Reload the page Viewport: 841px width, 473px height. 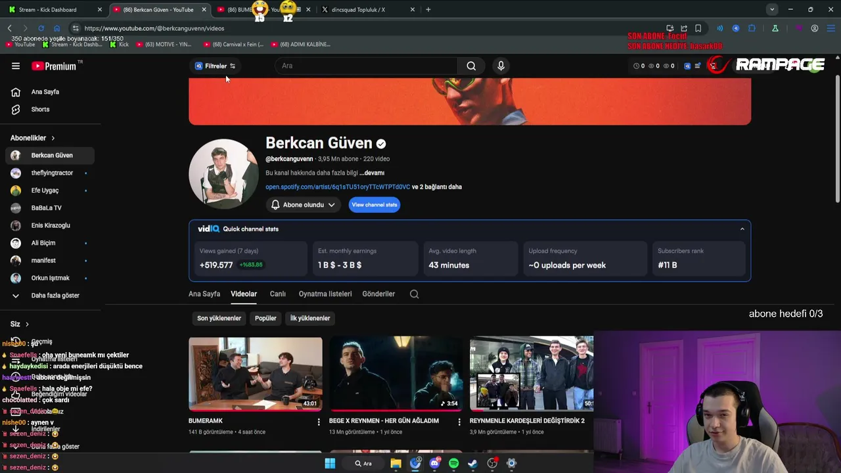(x=41, y=28)
